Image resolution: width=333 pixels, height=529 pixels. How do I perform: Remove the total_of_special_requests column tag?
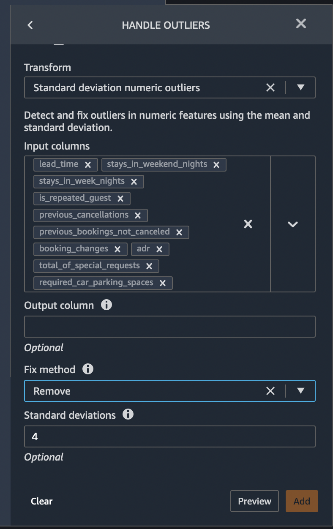click(149, 266)
